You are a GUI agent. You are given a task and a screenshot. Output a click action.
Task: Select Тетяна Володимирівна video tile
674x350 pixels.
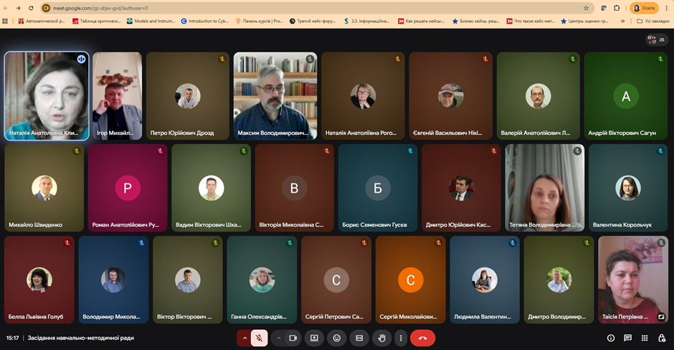coord(545,188)
